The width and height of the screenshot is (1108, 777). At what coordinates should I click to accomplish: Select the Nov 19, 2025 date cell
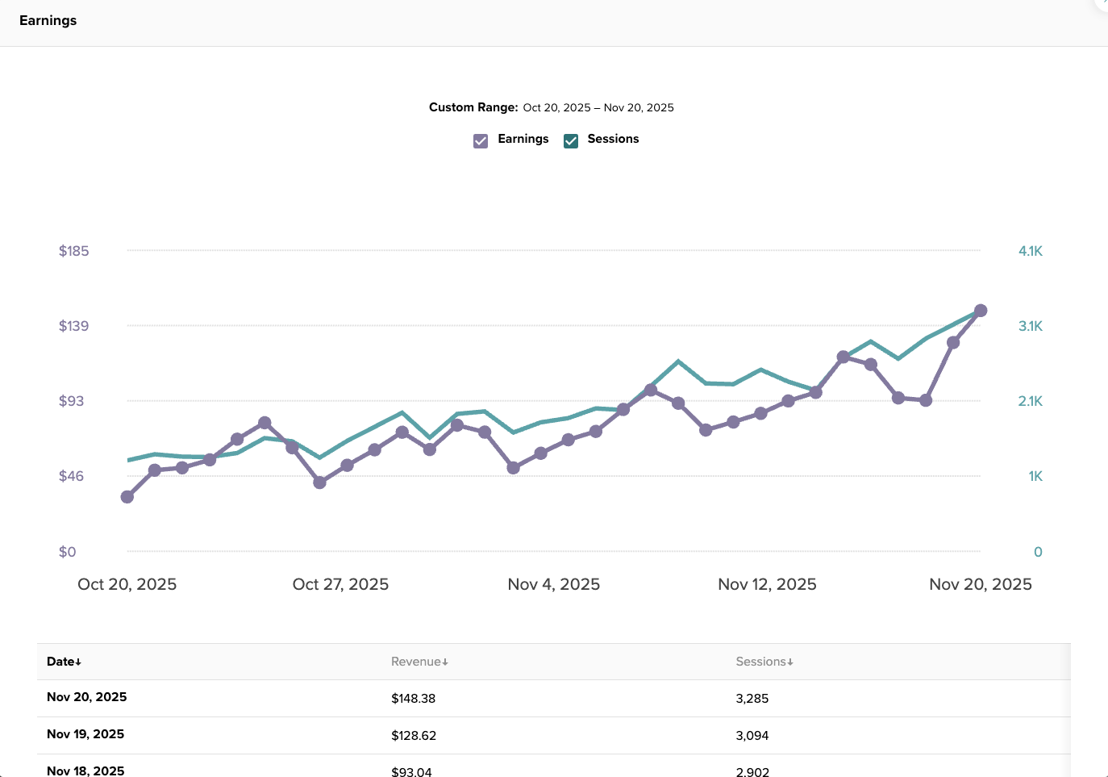coord(85,734)
